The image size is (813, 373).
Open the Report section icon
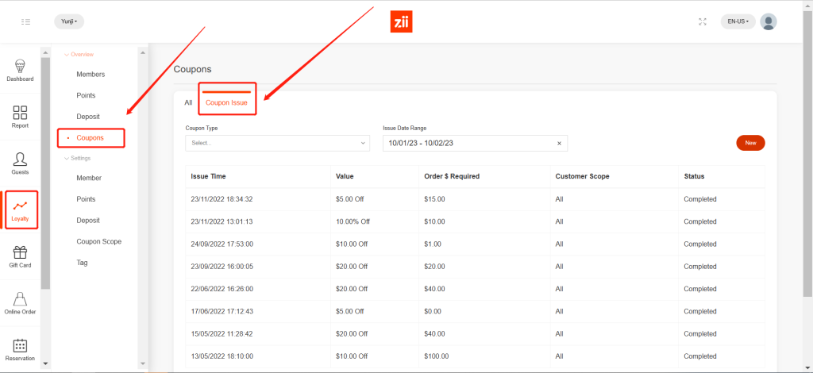click(20, 117)
